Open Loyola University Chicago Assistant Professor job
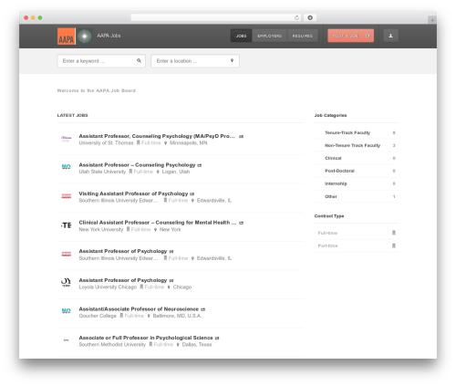This screenshot has width=456, height=386. point(123,280)
